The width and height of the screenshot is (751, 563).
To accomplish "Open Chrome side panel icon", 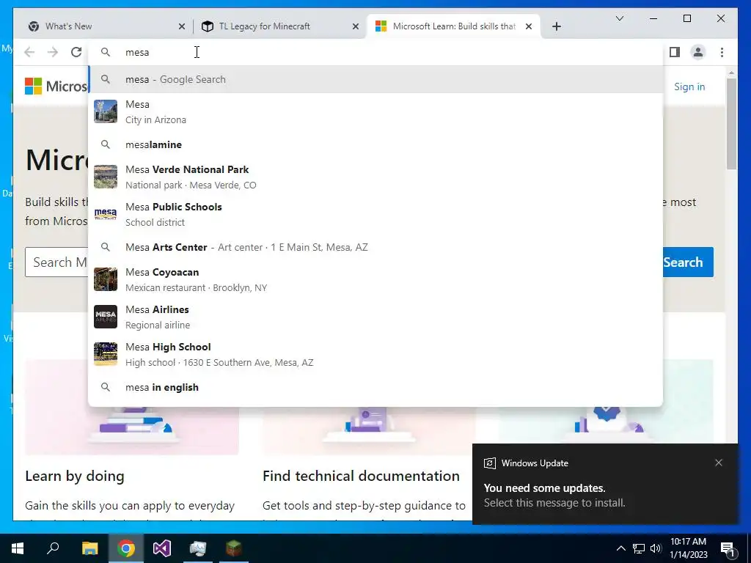I will 675,52.
